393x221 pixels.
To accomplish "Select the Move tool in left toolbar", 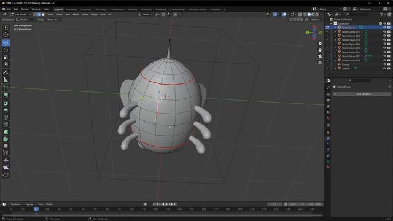I will 6,42.
